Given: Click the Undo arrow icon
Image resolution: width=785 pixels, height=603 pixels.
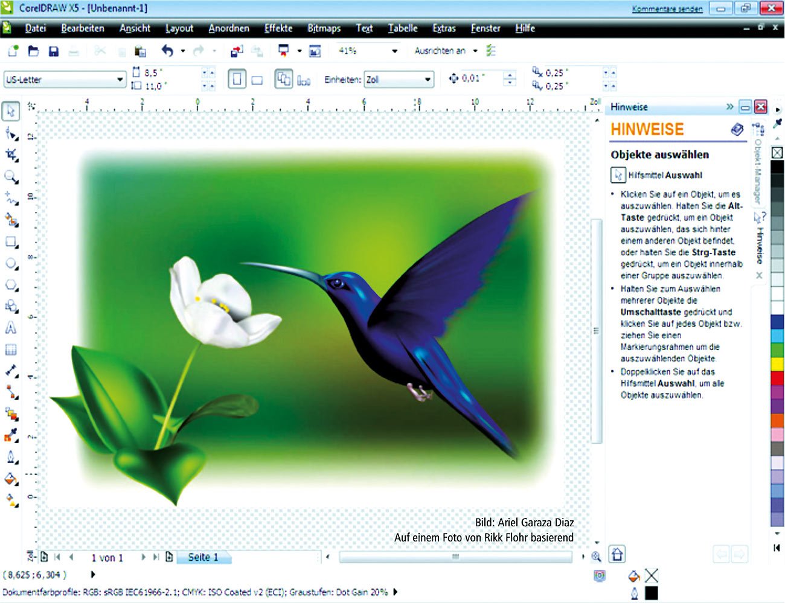Looking at the screenshot, I should point(167,51).
